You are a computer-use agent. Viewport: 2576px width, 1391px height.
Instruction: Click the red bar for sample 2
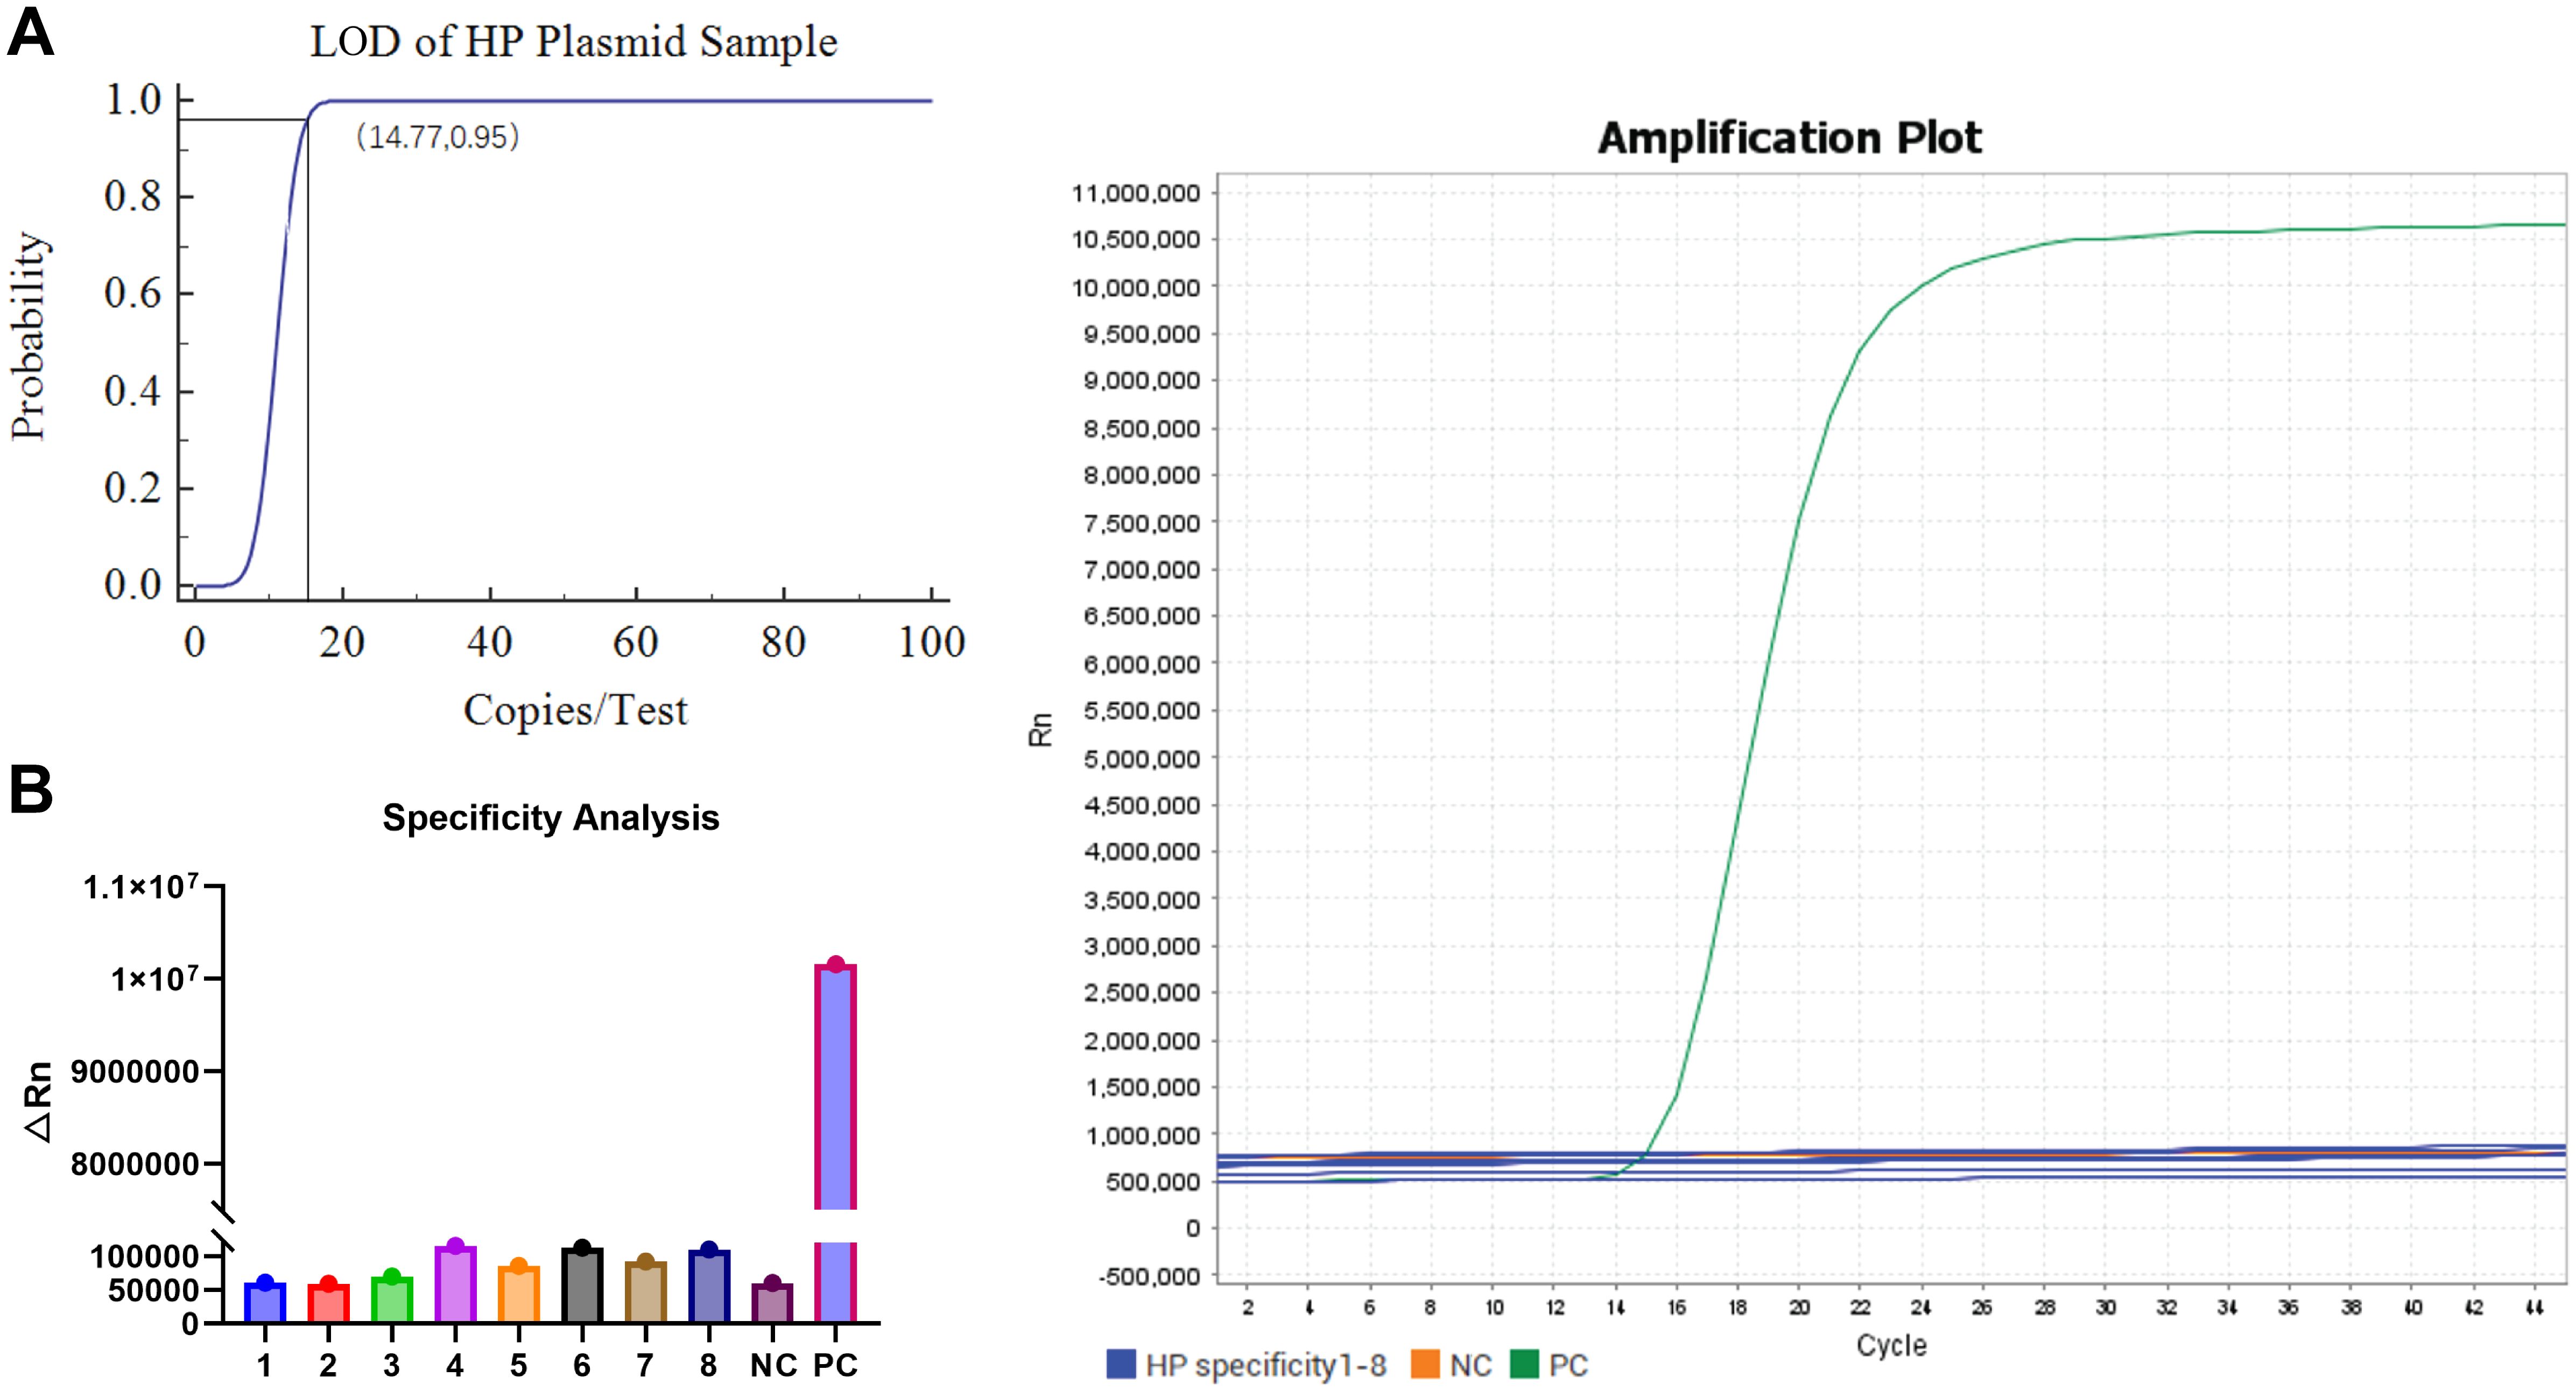[328, 1303]
